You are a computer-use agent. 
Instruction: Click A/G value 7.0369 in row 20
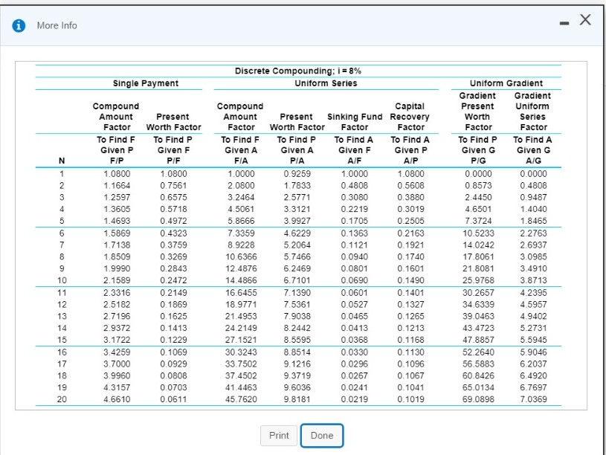pyautogui.click(x=533, y=399)
